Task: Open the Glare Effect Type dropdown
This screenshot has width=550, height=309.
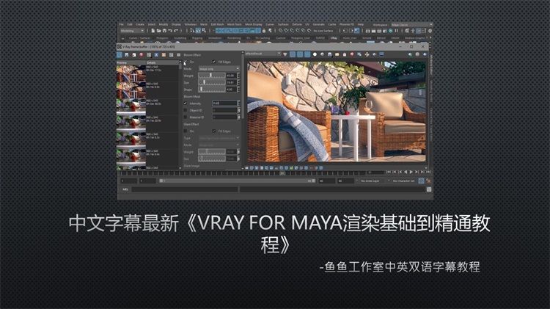Action: coord(219,138)
